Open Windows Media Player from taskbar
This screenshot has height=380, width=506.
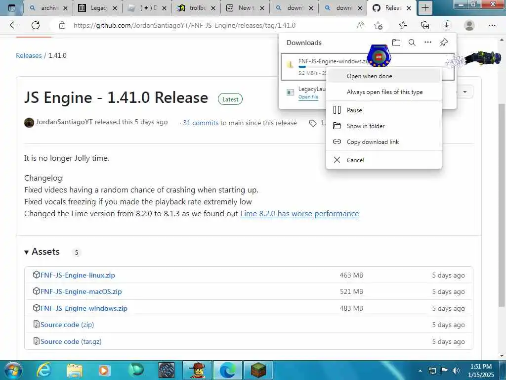[104, 371]
